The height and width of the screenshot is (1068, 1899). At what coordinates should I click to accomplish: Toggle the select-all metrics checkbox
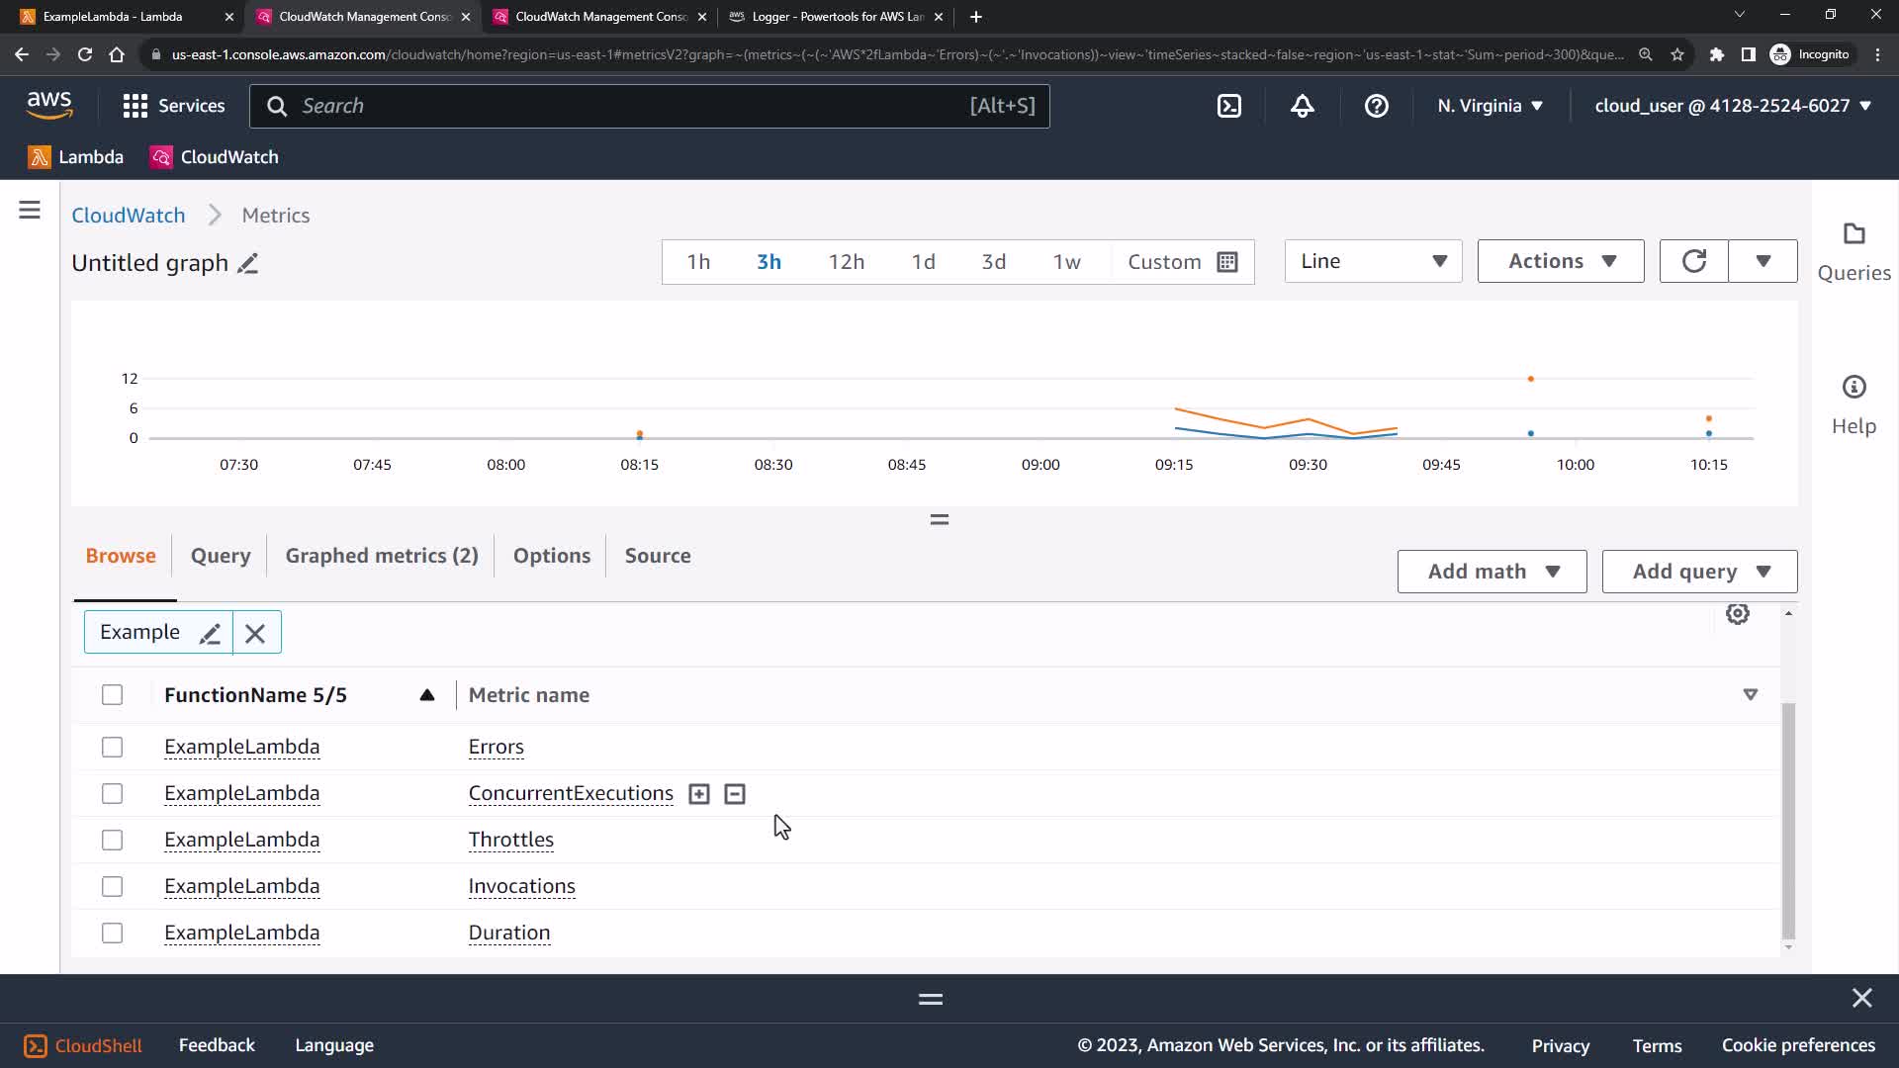(x=113, y=695)
